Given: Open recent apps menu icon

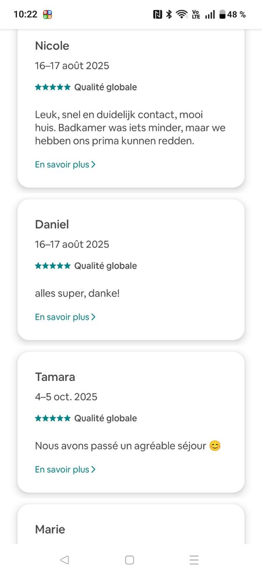Looking at the screenshot, I should coord(194,560).
